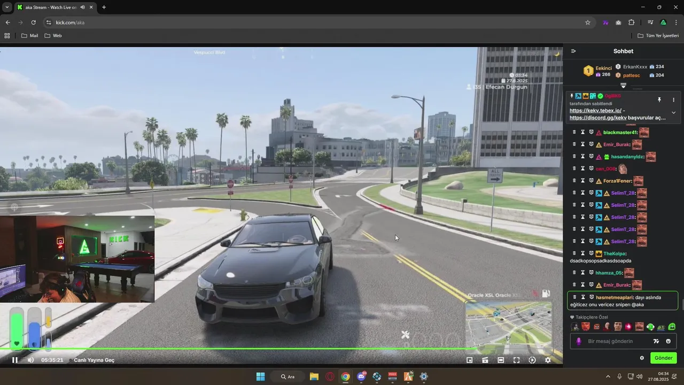Jump to live with Canlı Yayına Geç
The width and height of the screenshot is (684, 385).
tap(94, 360)
